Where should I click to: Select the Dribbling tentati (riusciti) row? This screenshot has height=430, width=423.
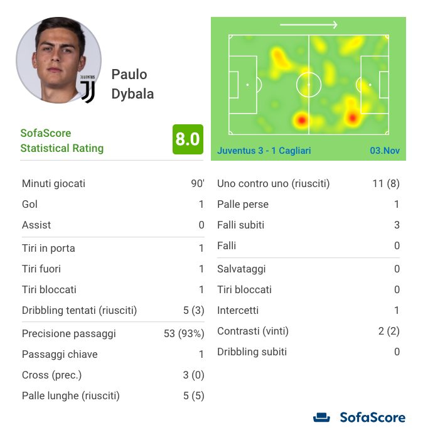[113, 310]
